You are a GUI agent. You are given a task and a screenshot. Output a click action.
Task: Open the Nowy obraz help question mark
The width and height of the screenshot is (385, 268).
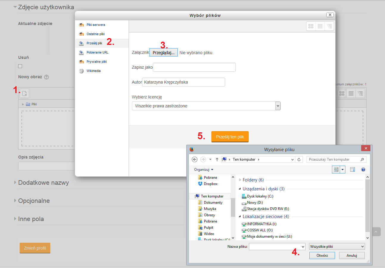pyautogui.click(x=46, y=77)
